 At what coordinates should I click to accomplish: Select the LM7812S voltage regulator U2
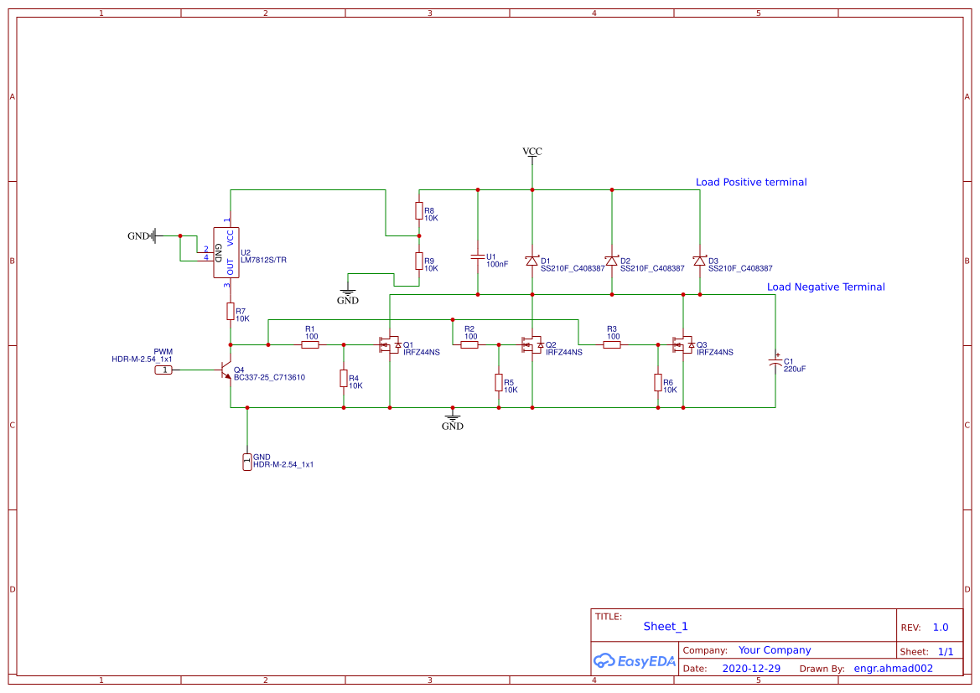tap(228, 250)
